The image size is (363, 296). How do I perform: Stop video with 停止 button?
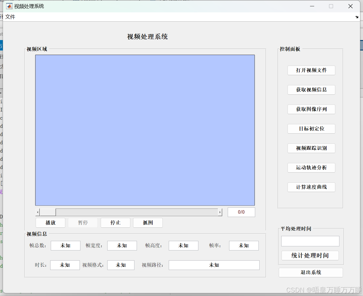[x=116, y=223]
